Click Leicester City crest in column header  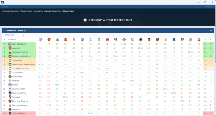(x=191, y=40)
